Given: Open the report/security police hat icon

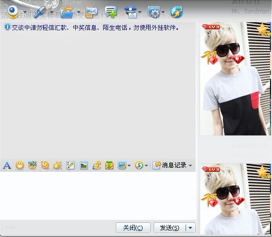Looking at the screenshot, I should (x=130, y=12).
